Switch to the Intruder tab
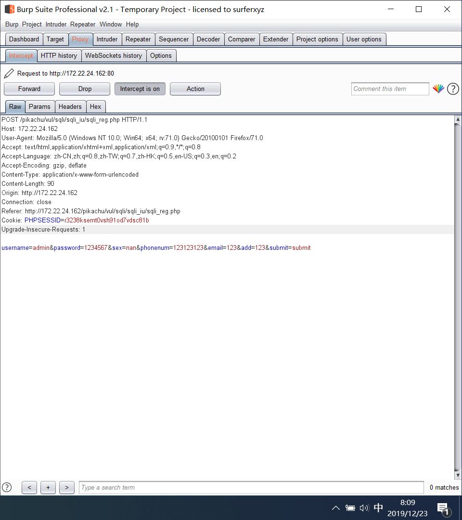 pos(107,39)
